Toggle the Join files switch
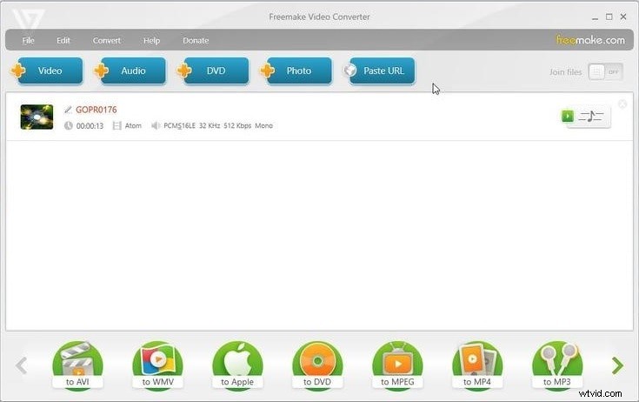The width and height of the screenshot is (639, 402). click(x=605, y=71)
